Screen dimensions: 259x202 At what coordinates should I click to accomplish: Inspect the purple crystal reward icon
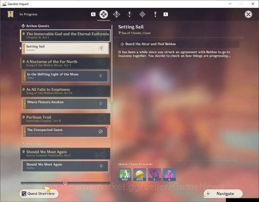[x=169, y=174]
